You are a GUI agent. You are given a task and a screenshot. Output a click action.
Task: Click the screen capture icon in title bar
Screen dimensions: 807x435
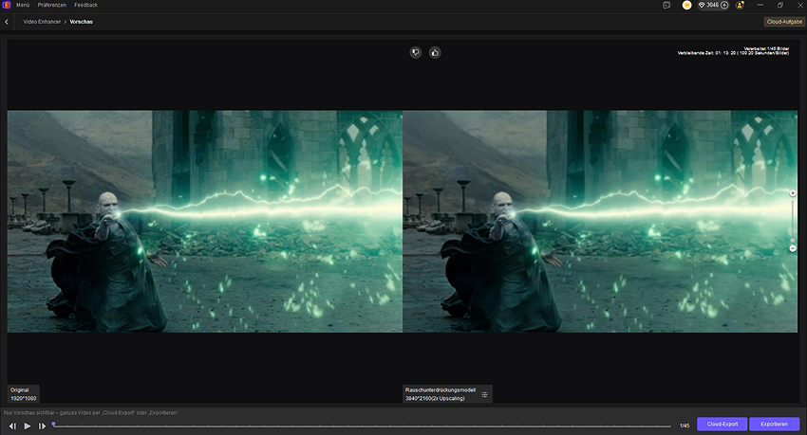(666, 5)
